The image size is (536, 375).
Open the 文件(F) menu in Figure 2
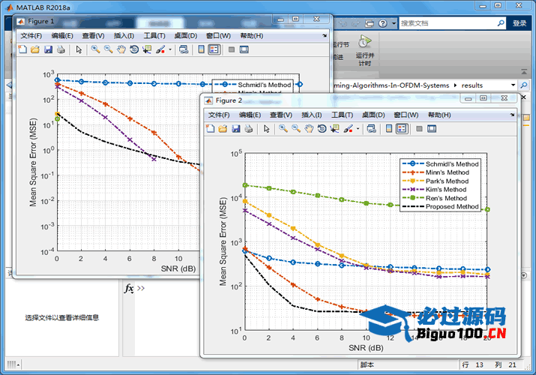[219, 115]
